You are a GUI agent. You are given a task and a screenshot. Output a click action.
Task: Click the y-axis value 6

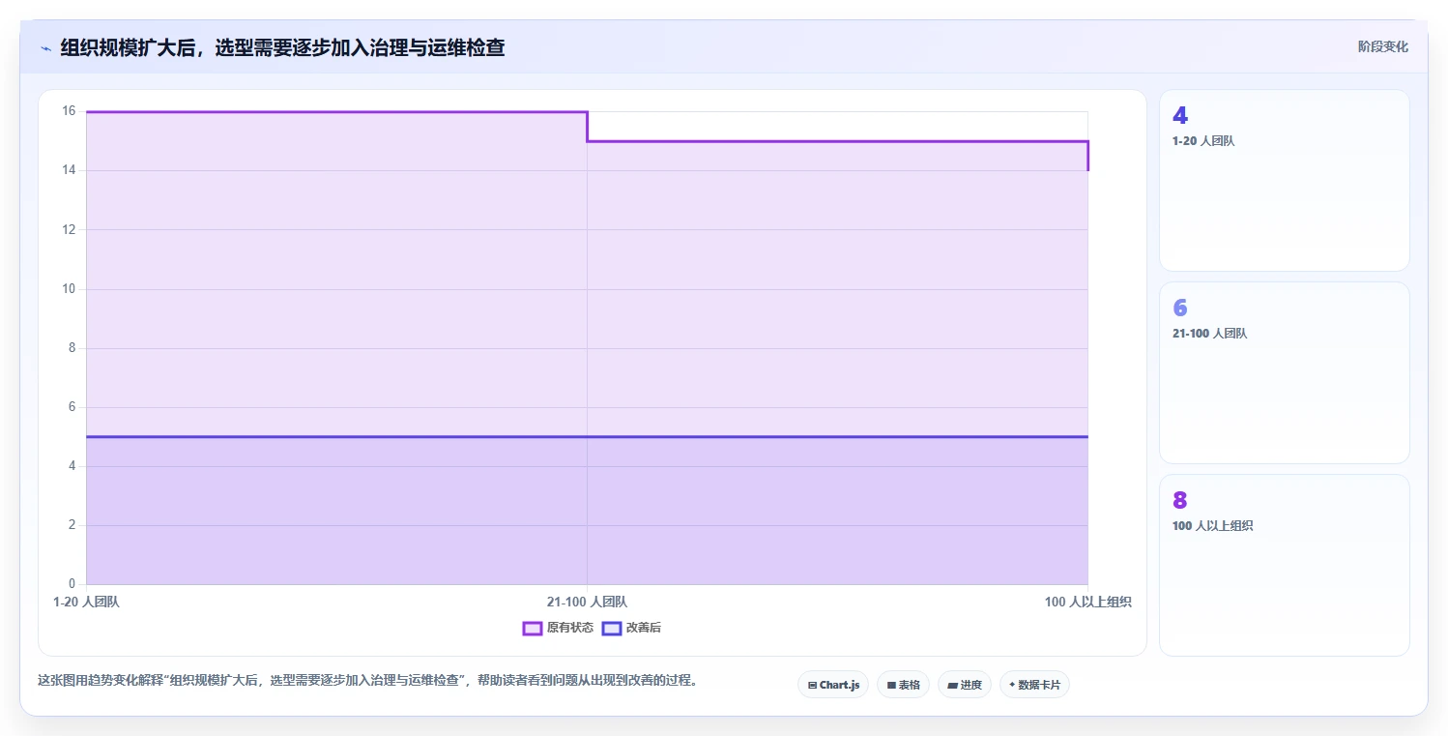(x=72, y=407)
